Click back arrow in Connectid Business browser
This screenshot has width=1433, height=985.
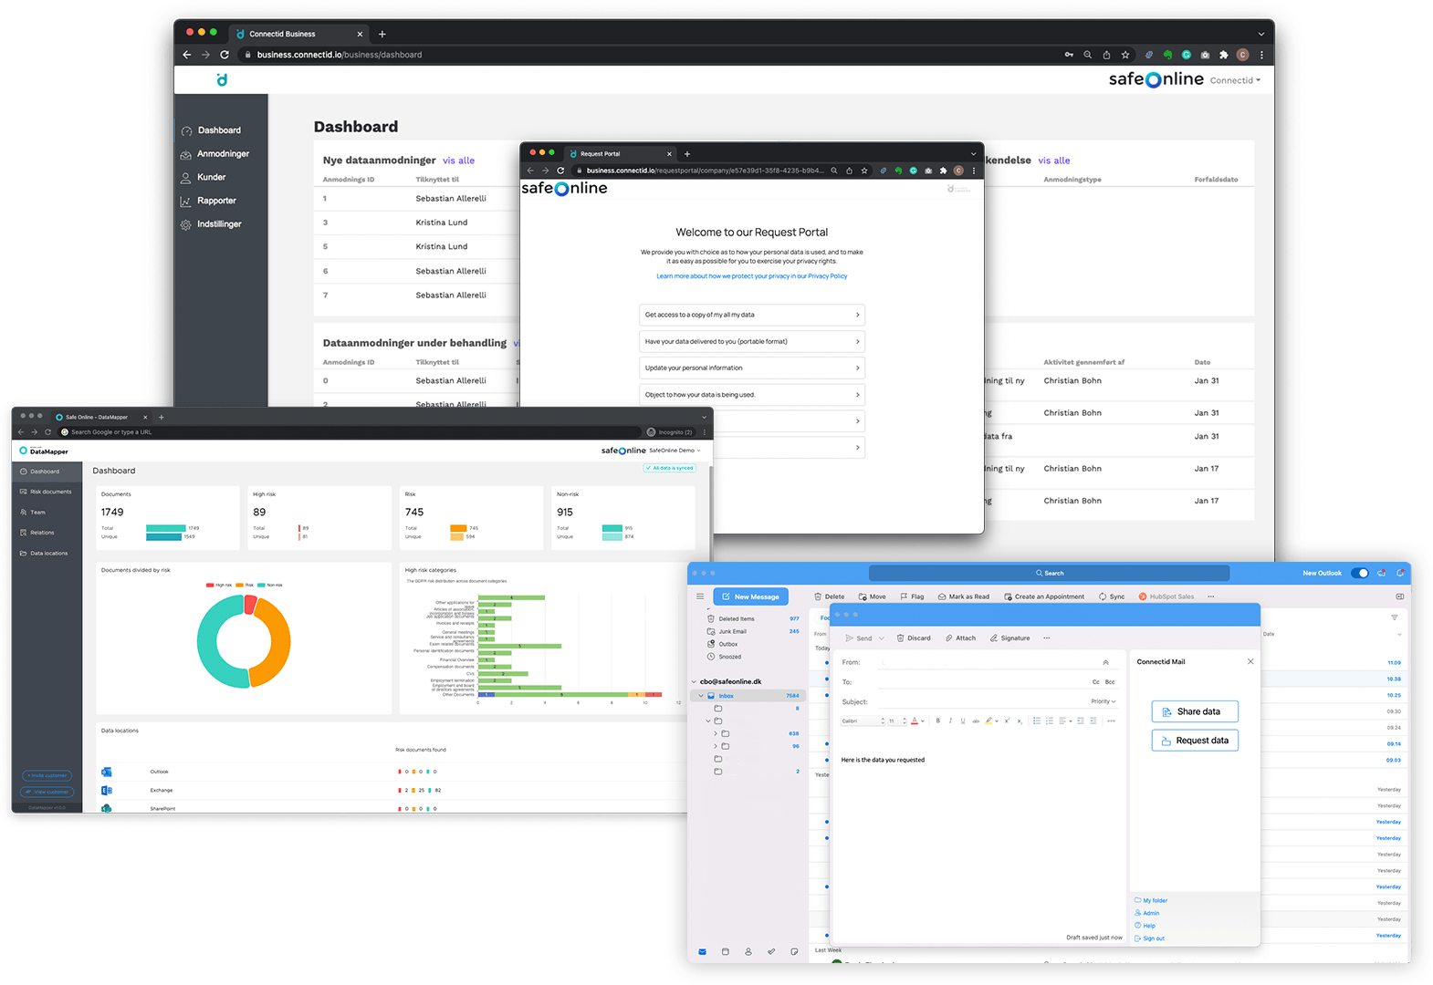click(187, 55)
